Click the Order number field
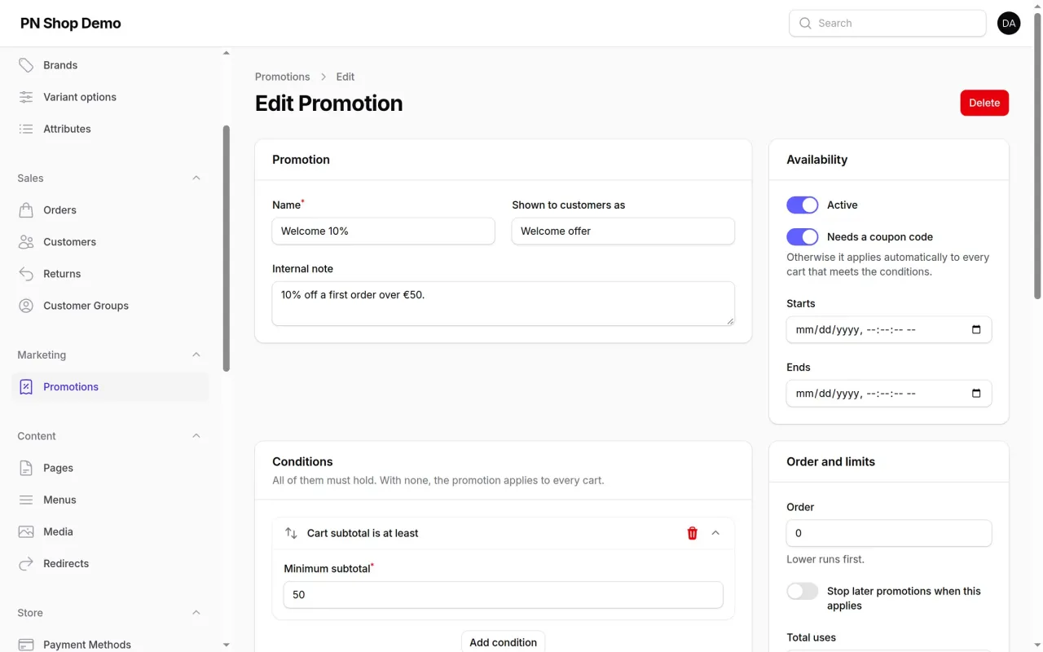 [x=889, y=533]
